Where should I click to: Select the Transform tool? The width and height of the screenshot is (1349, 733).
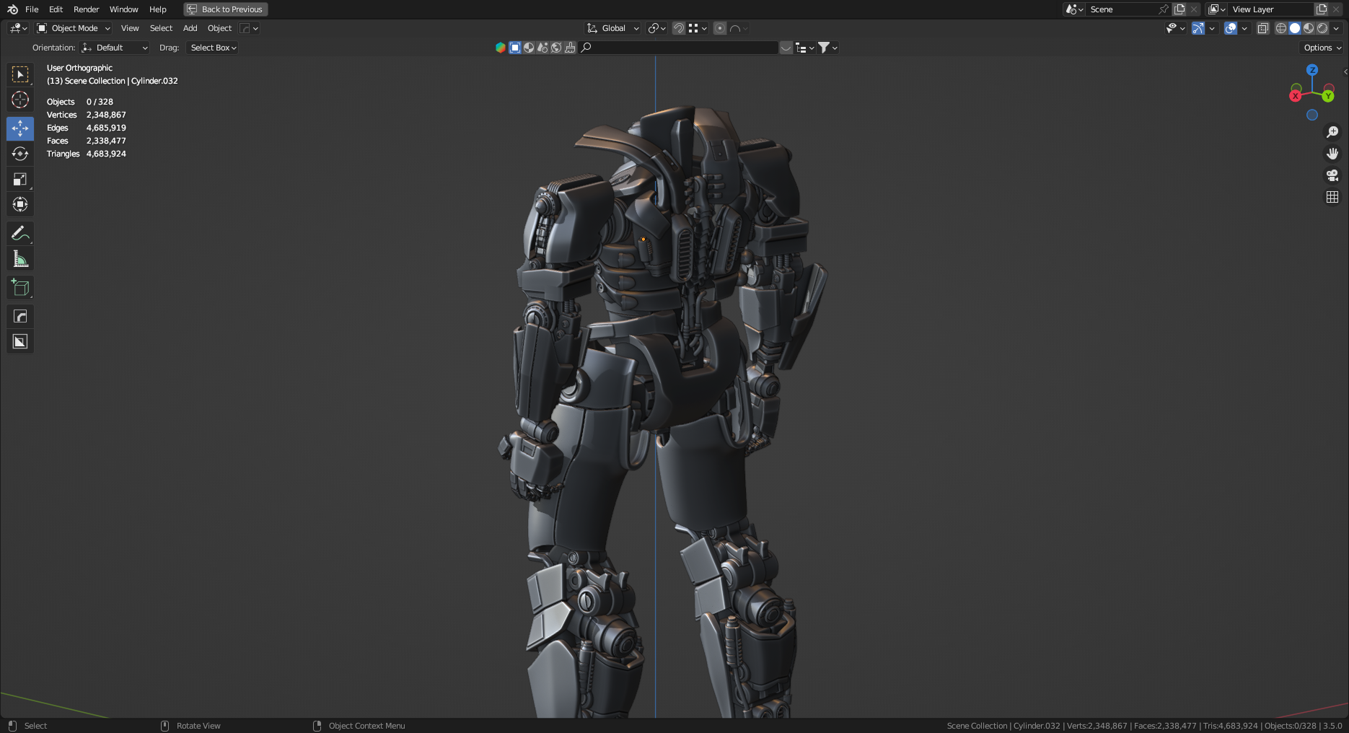click(20, 204)
